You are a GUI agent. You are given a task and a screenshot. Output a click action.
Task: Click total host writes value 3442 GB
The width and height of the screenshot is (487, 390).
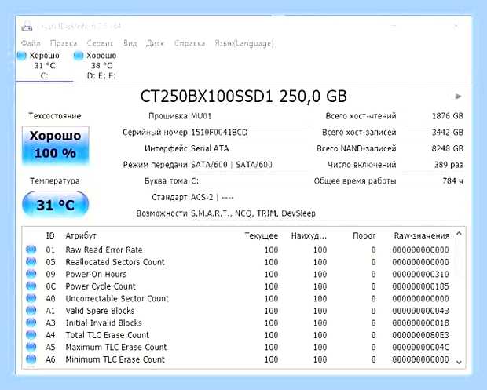click(x=448, y=133)
